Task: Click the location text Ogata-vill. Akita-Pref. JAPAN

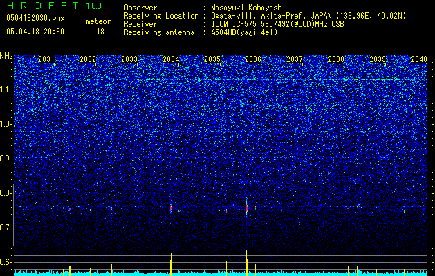Action: point(271,16)
